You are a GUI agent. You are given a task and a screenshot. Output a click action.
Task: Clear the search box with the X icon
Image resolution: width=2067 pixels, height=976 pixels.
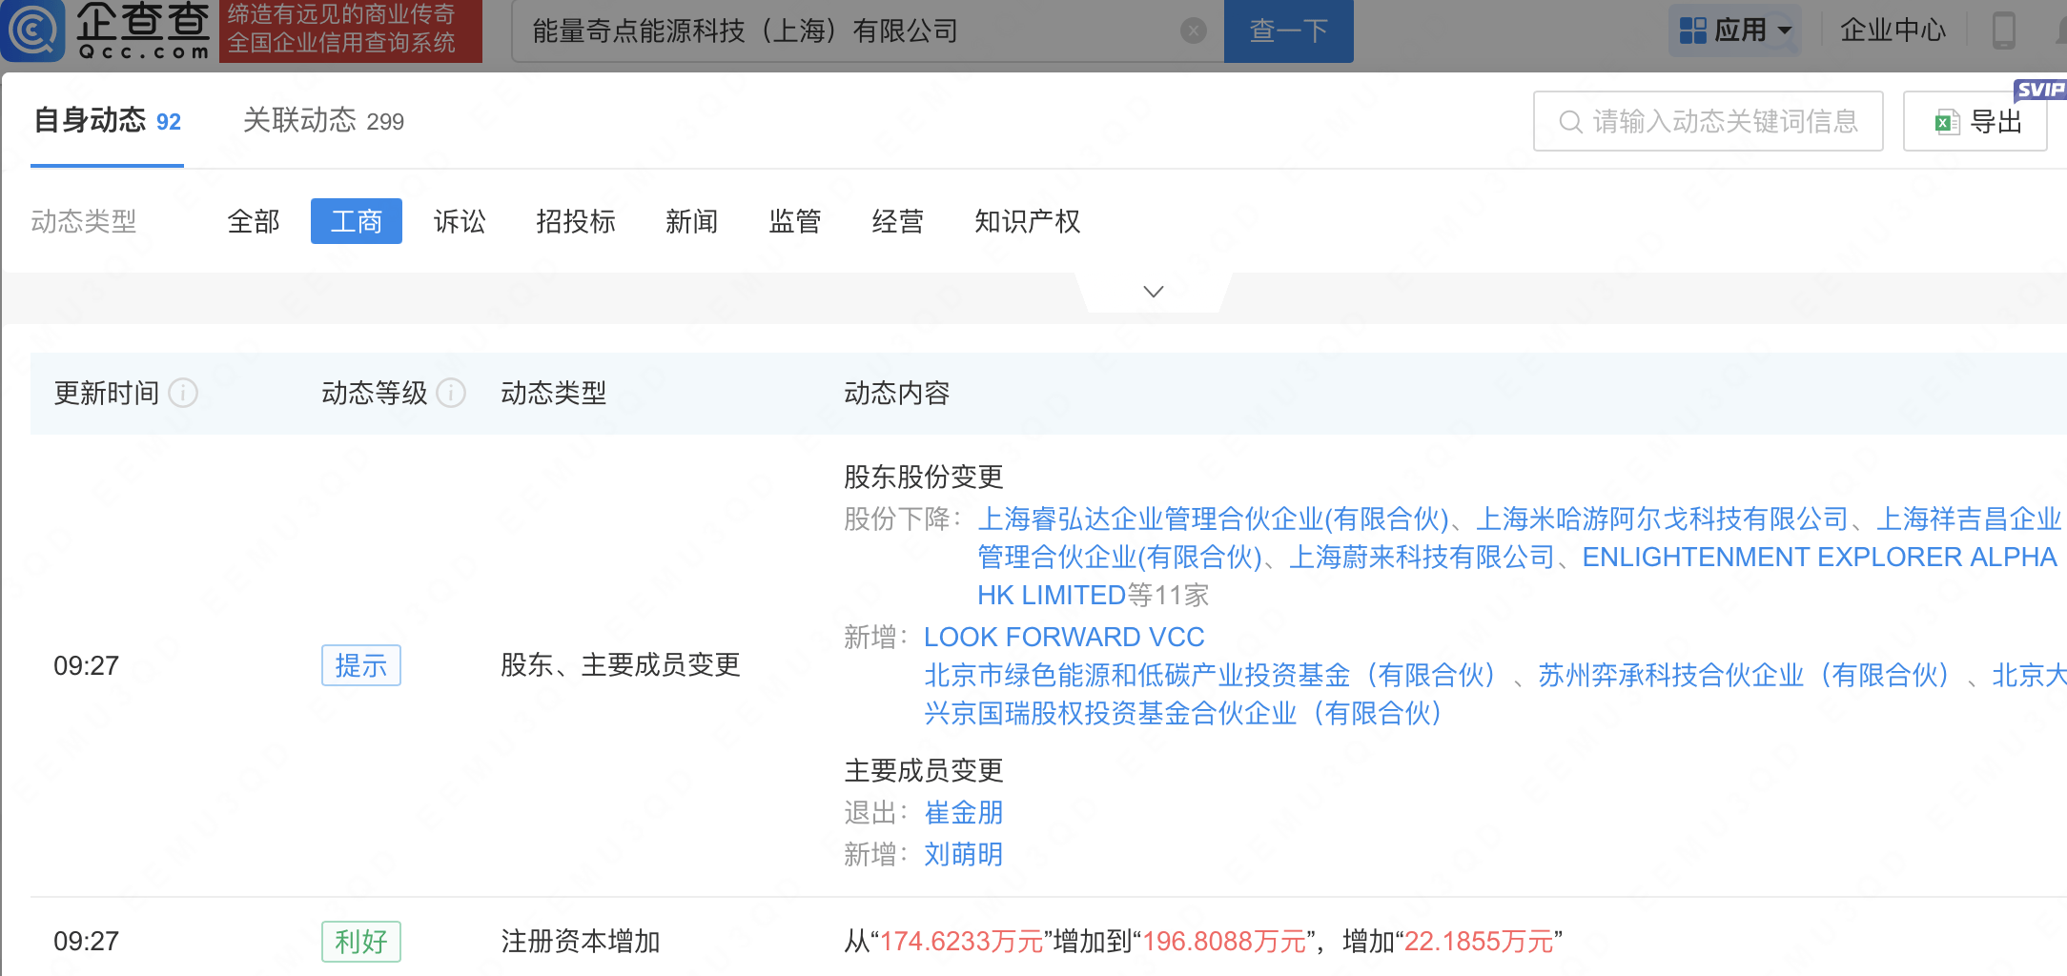(x=1193, y=31)
